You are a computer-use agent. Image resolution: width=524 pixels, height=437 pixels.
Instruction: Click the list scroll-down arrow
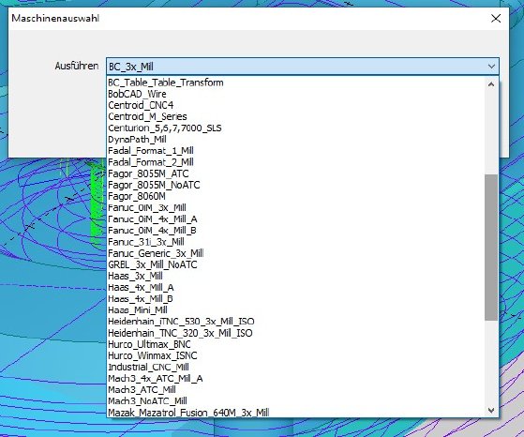click(x=491, y=410)
